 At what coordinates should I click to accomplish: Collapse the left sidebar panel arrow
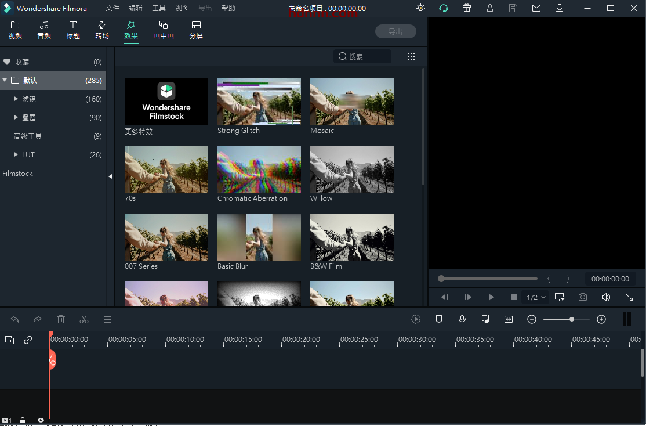click(x=110, y=176)
